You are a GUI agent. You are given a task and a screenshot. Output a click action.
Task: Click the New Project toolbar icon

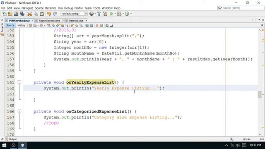10,14
